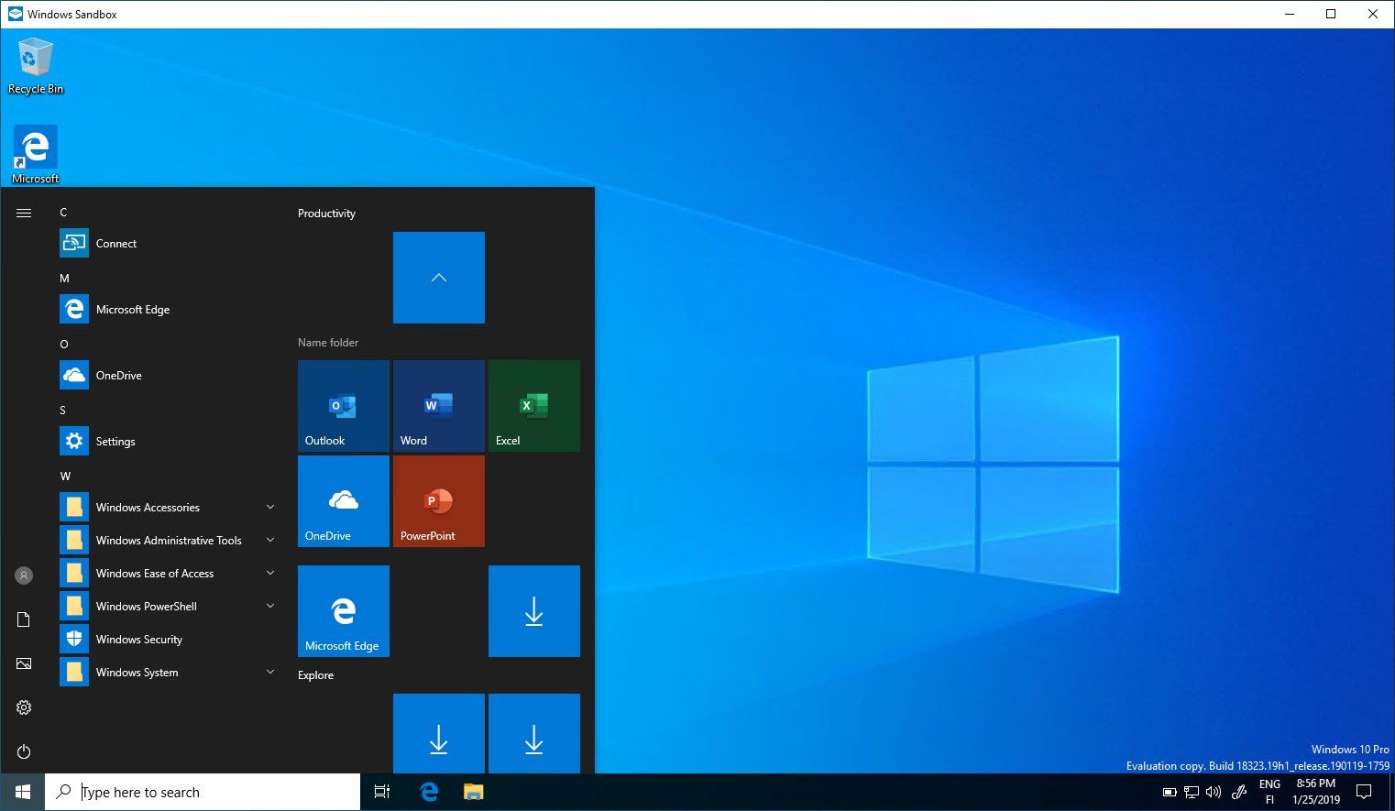The width and height of the screenshot is (1395, 811).
Task: Click the download tile next to Microsoft Edge tile
Action: pos(534,611)
